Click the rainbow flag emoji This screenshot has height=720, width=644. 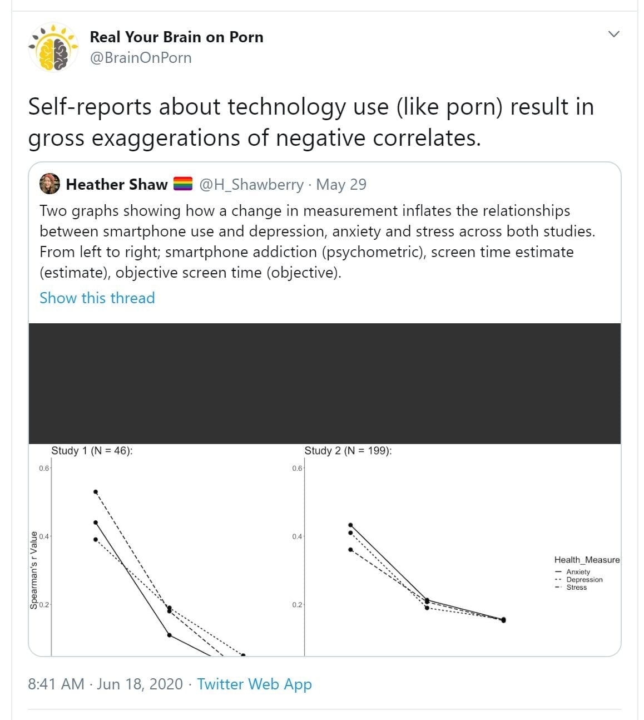tap(183, 184)
